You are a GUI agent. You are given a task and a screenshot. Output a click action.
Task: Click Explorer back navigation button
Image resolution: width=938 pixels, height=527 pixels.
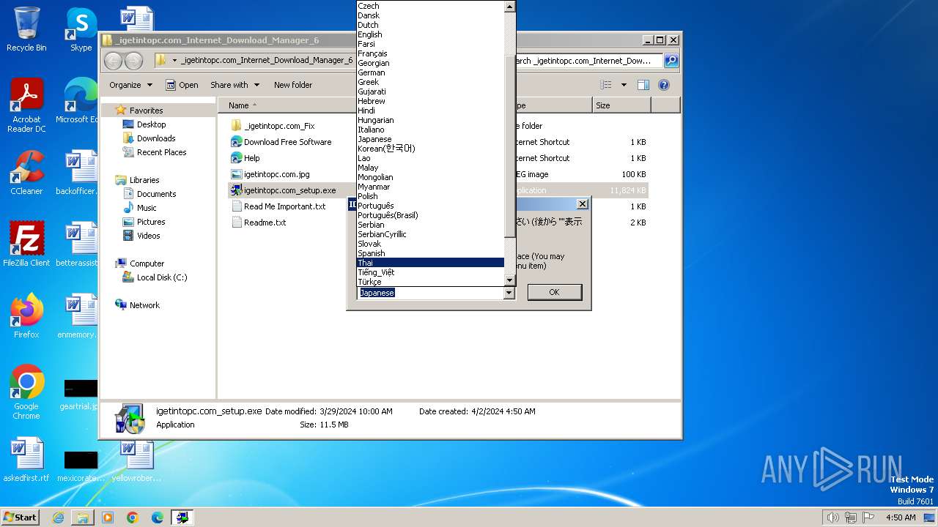114,61
